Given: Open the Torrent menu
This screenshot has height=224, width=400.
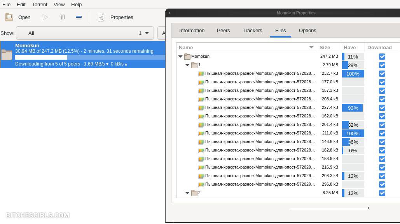Looking at the screenshot, I should pos(39,4).
